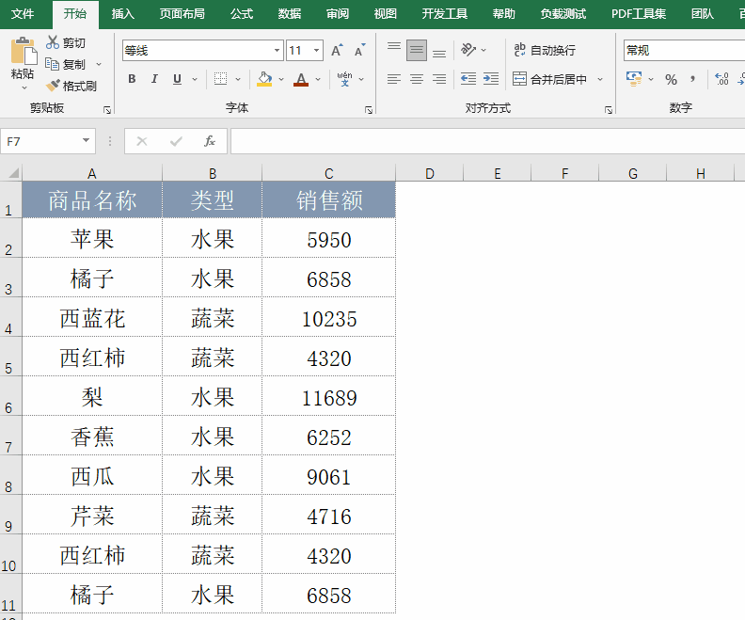This screenshot has width=745, height=620.
Task: Click the Paste clipboard icon
Action: tap(23, 51)
